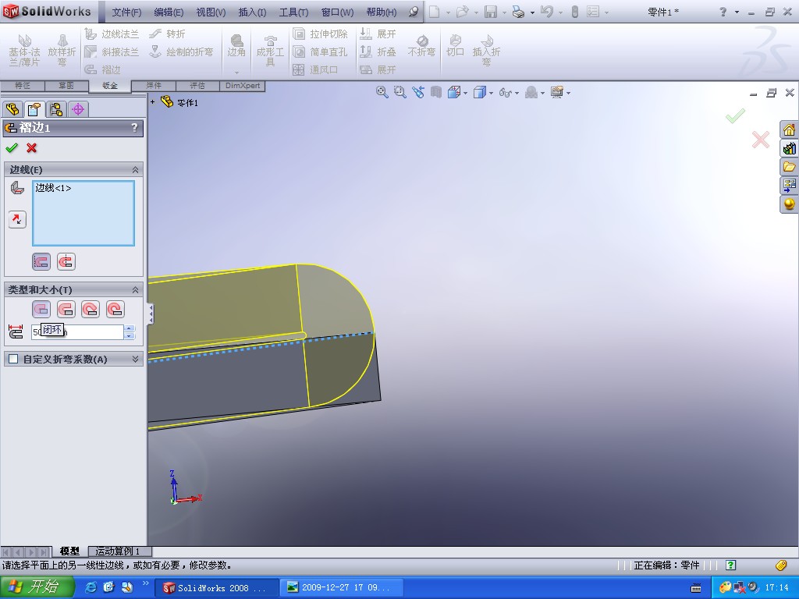
Task: Select bend outside hem position
Action: pos(66,262)
